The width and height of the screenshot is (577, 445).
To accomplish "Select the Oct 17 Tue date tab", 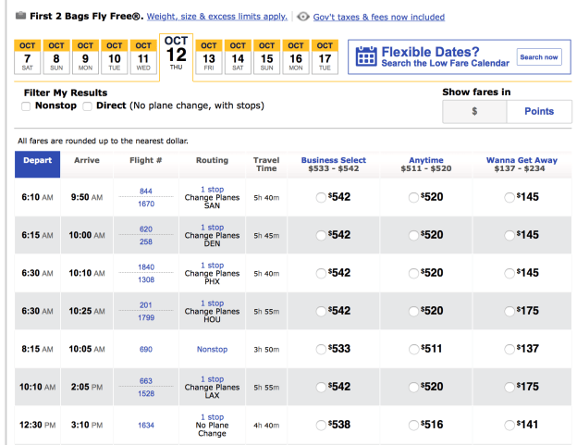I will tap(325, 56).
